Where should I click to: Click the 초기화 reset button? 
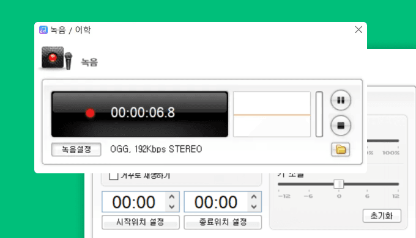tap(382, 216)
